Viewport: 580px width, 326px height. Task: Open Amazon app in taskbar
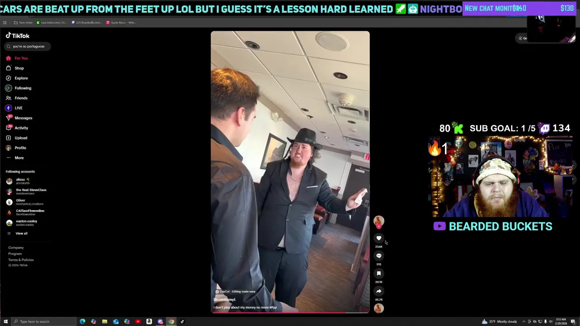pos(149,321)
